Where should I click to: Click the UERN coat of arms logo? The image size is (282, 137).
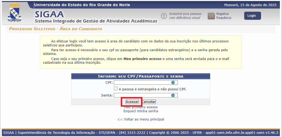15,13
